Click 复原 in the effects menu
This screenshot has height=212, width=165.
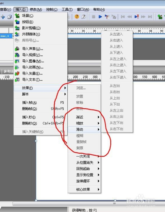tap(84, 148)
